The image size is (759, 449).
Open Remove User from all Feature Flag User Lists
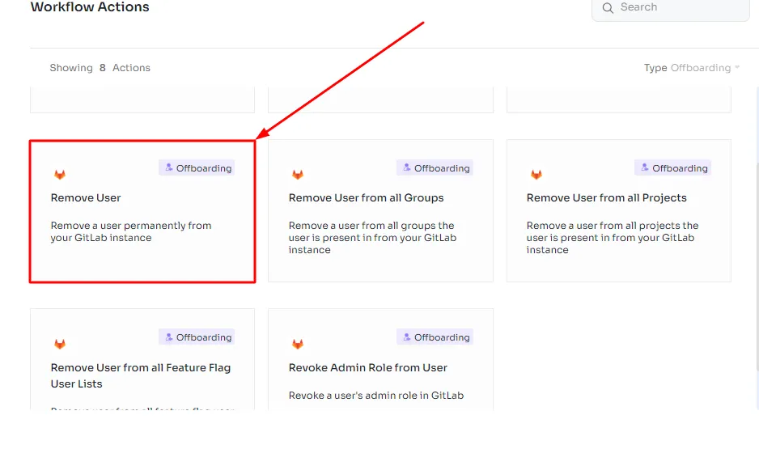tap(140, 375)
